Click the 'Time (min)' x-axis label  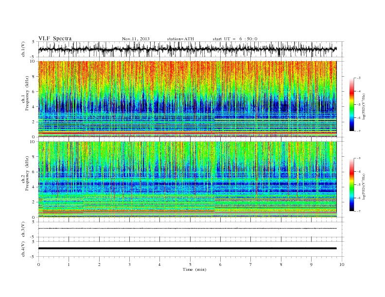click(x=194, y=269)
